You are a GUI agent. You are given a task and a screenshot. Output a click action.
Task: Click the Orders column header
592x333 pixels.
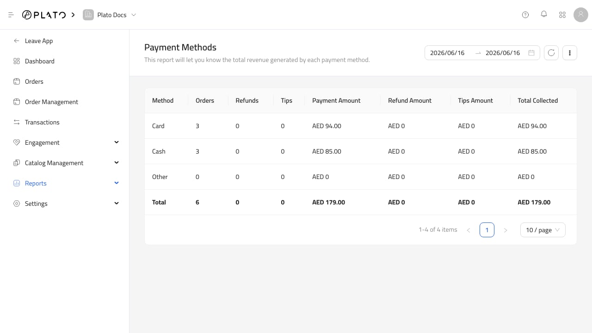point(205,100)
